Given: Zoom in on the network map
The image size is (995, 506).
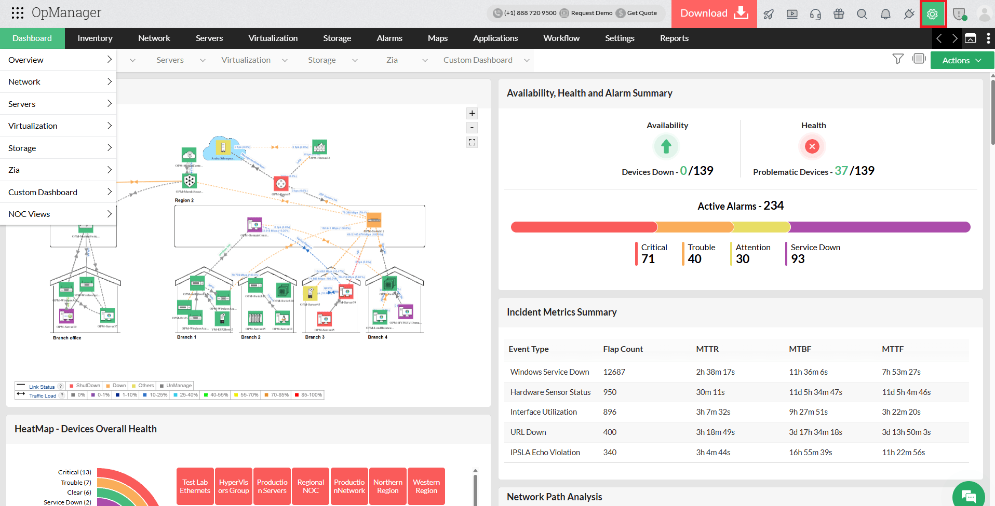Looking at the screenshot, I should pyautogui.click(x=472, y=113).
